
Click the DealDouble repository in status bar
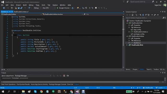pos(148,88)
